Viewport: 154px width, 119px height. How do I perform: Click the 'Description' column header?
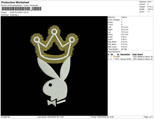pyautogui.click(x=125, y=54)
